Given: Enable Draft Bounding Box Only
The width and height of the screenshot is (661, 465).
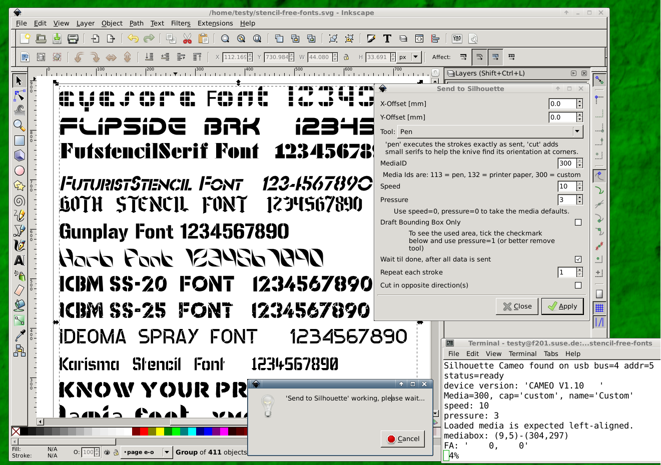Looking at the screenshot, I should click(x=578, y=222).
